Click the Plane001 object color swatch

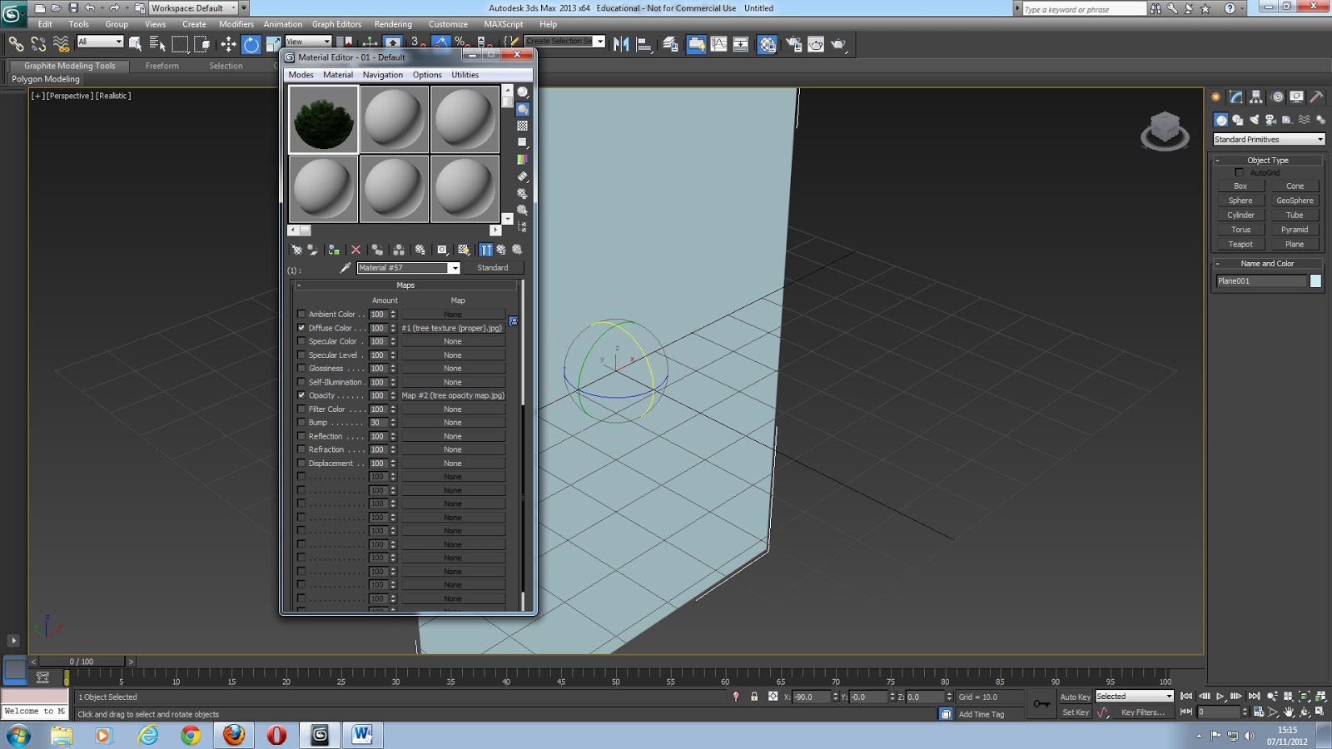1314,281
